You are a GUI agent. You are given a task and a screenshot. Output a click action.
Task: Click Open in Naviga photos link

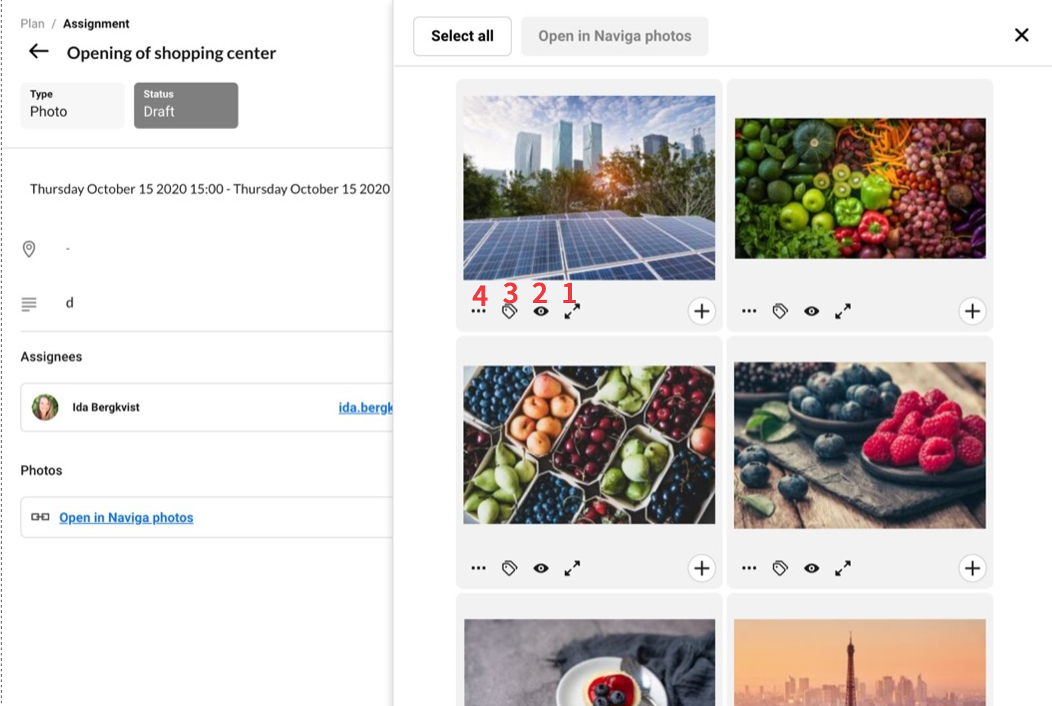[126, 517]
